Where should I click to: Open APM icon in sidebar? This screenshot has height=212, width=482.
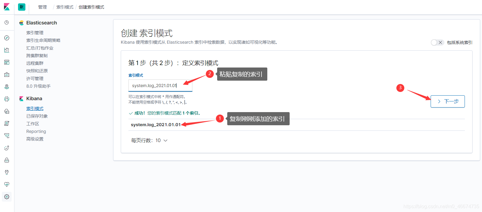point(7,136)
